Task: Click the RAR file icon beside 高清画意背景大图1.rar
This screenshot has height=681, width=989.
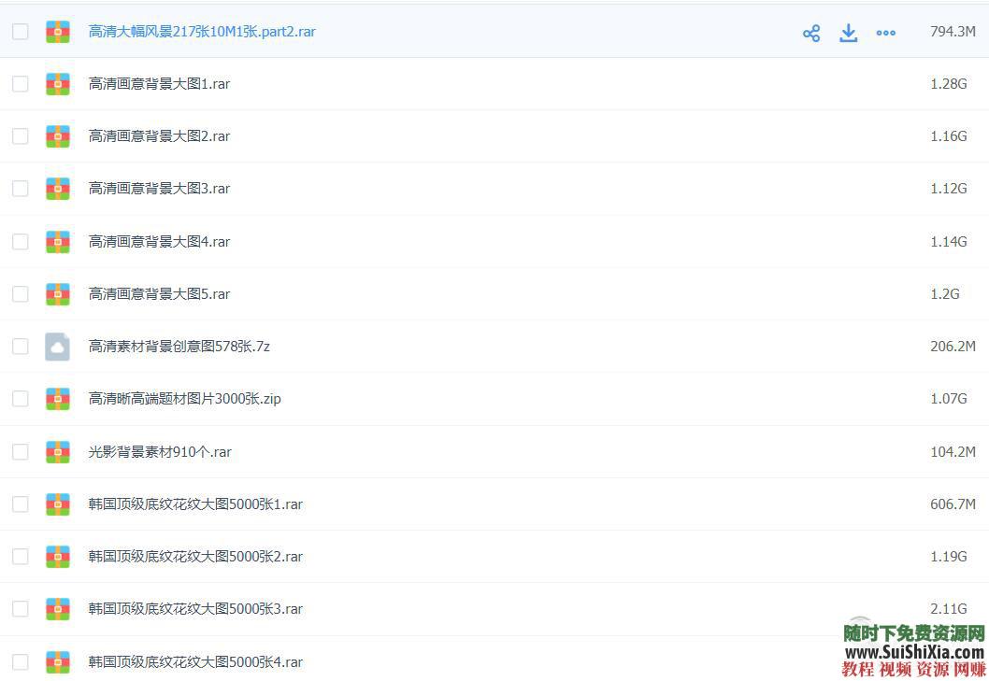Action: tap(57, 83)
